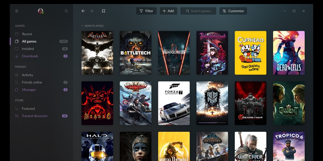
Task: Open Pillars of Eternity Deadfire cover
Action: point(212,146)
